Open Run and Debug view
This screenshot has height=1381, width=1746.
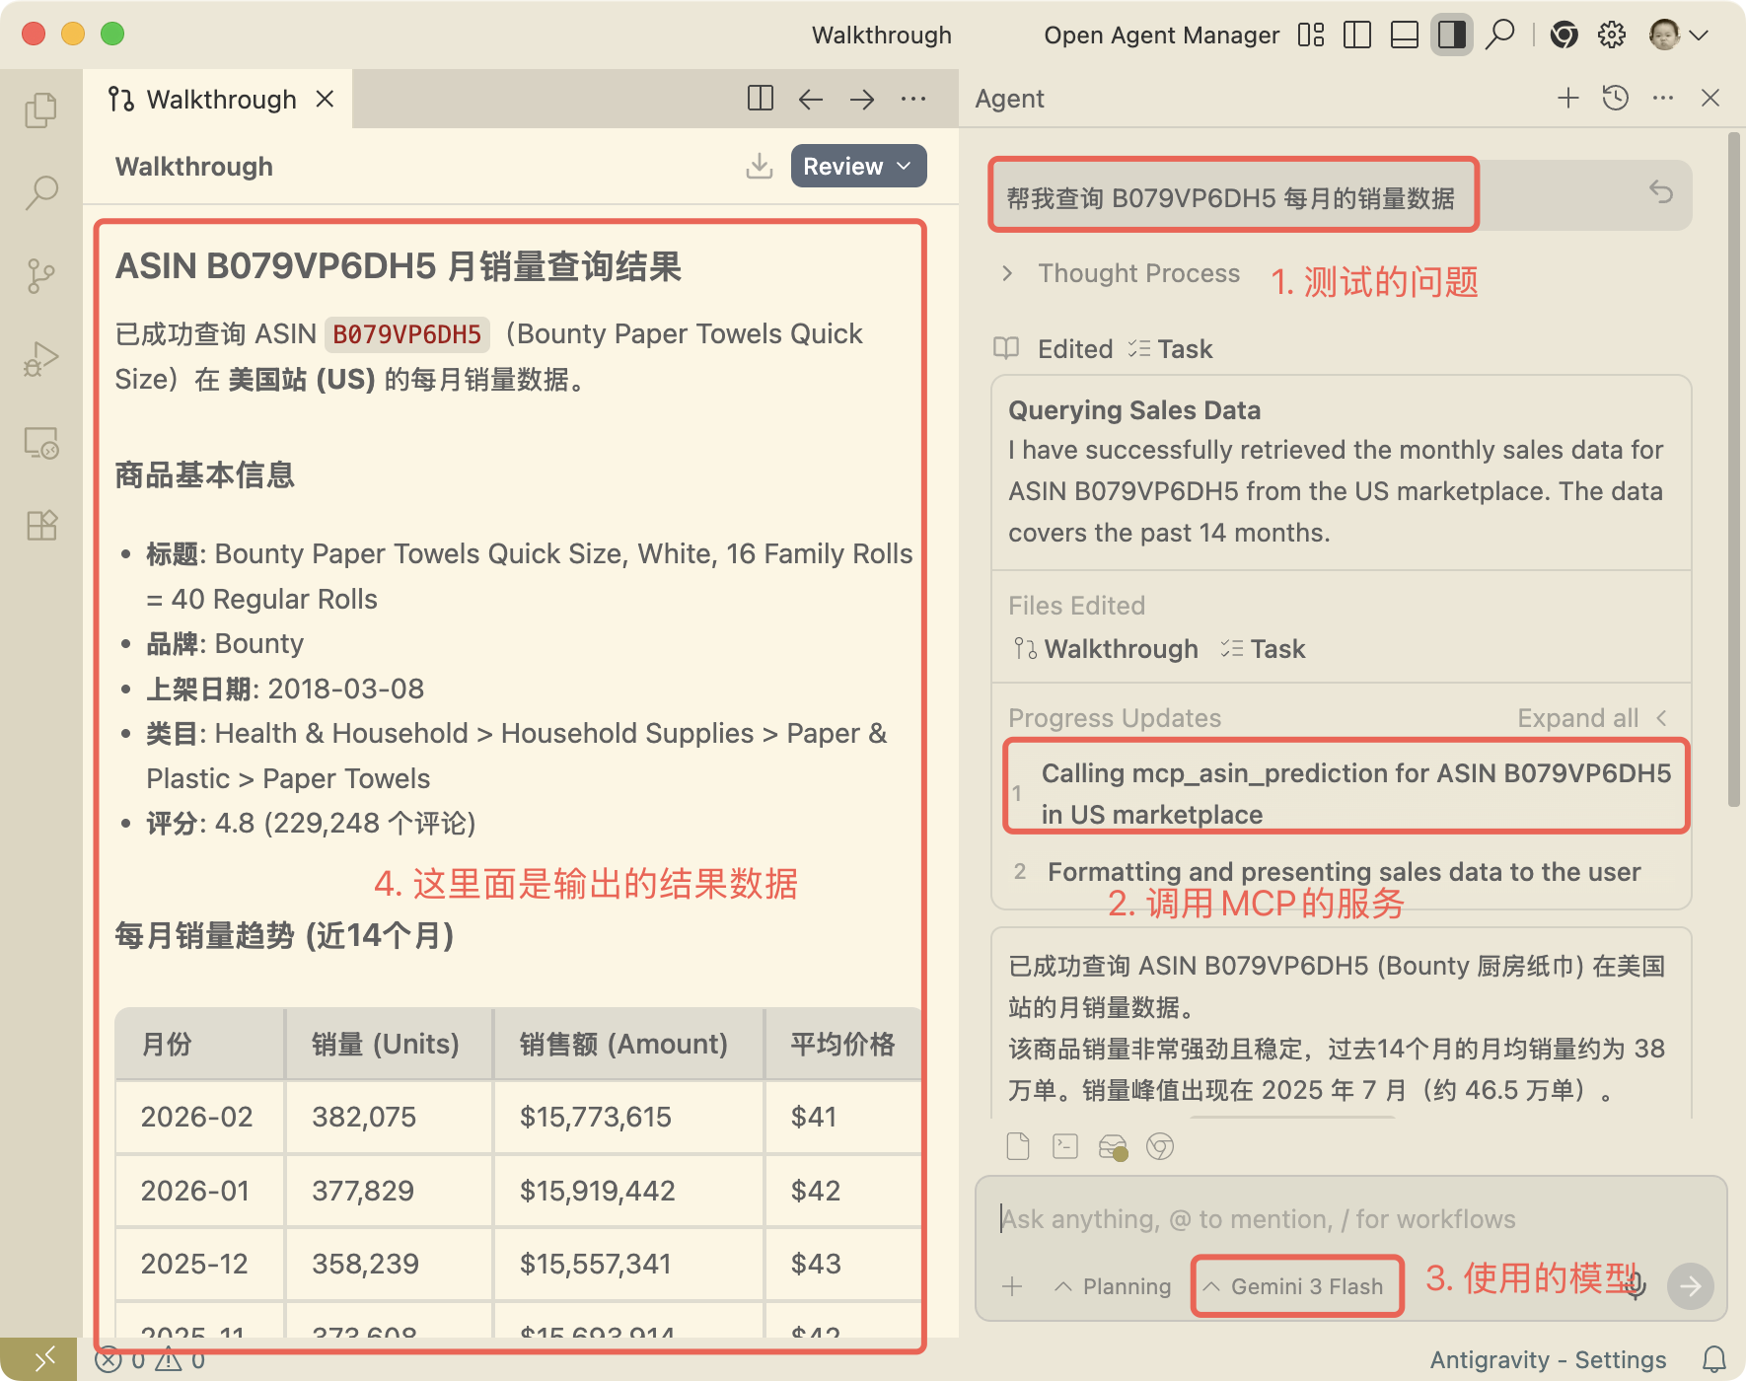point(41,359)
